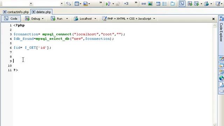Open dropdown beside green play pen icon
This screenshot has width=224, height=126.
click(x=113, y=4)
